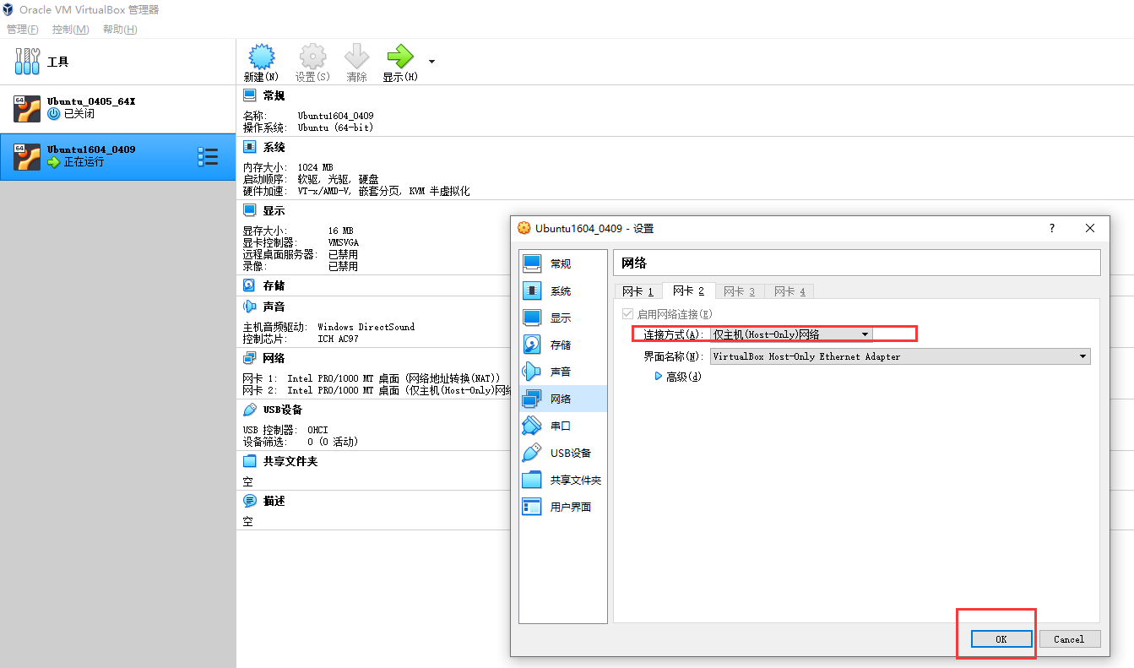Switch to the 网卡 3 tab
1134x668 pixels.
tap(740, 291)
